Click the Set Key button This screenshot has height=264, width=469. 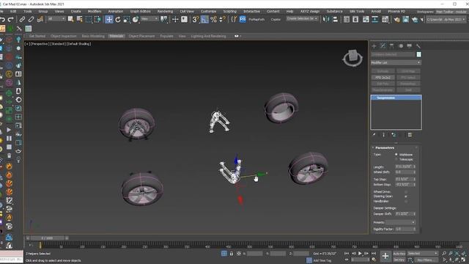coord(399,260)
